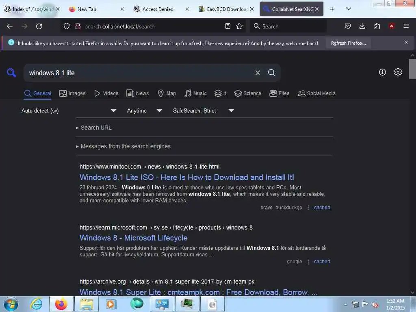This screenshot has width=416, height=312.
Task: Close the Access Denied tab
Action: [x=187, y=9]
